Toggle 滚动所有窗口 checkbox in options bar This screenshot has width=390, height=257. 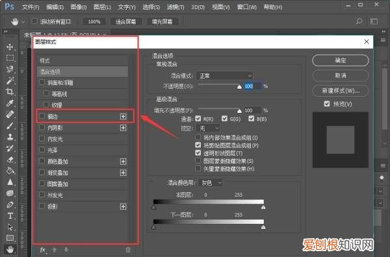tap(34, 21)
